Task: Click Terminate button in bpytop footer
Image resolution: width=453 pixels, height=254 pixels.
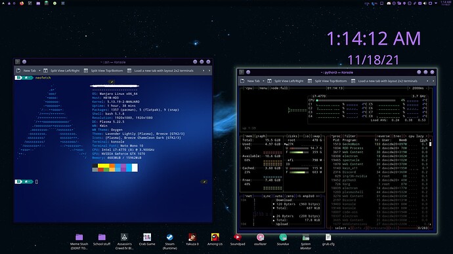Action: (377, 228)
